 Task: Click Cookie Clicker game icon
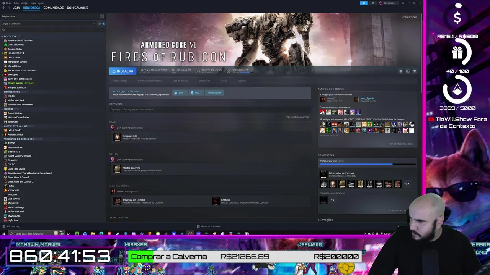point(5,49)
